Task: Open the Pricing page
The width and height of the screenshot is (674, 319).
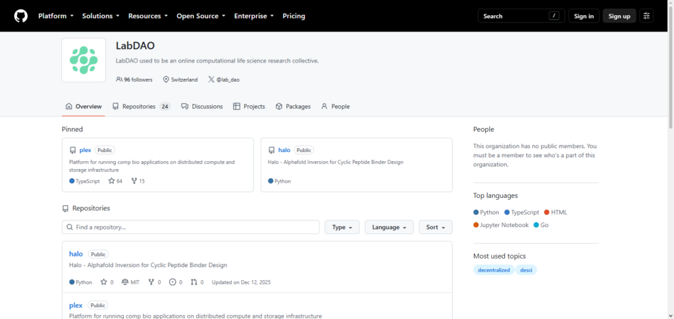Action: pos(294,16)
